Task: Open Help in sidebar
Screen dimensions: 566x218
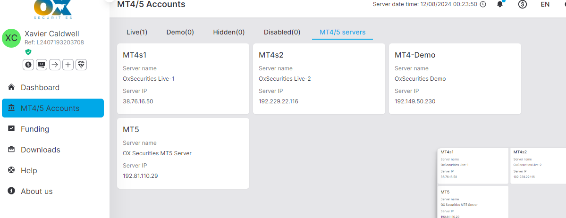Action: (x=53, y=170)
